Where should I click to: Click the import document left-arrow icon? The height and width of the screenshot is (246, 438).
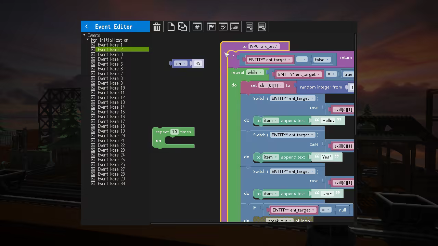(x=249, y=27)
